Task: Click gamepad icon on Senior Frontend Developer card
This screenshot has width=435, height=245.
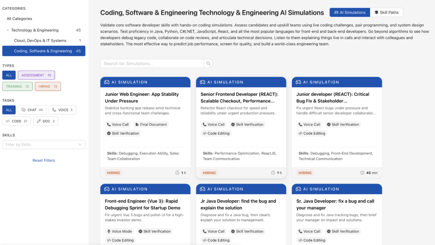Action: 203,82
